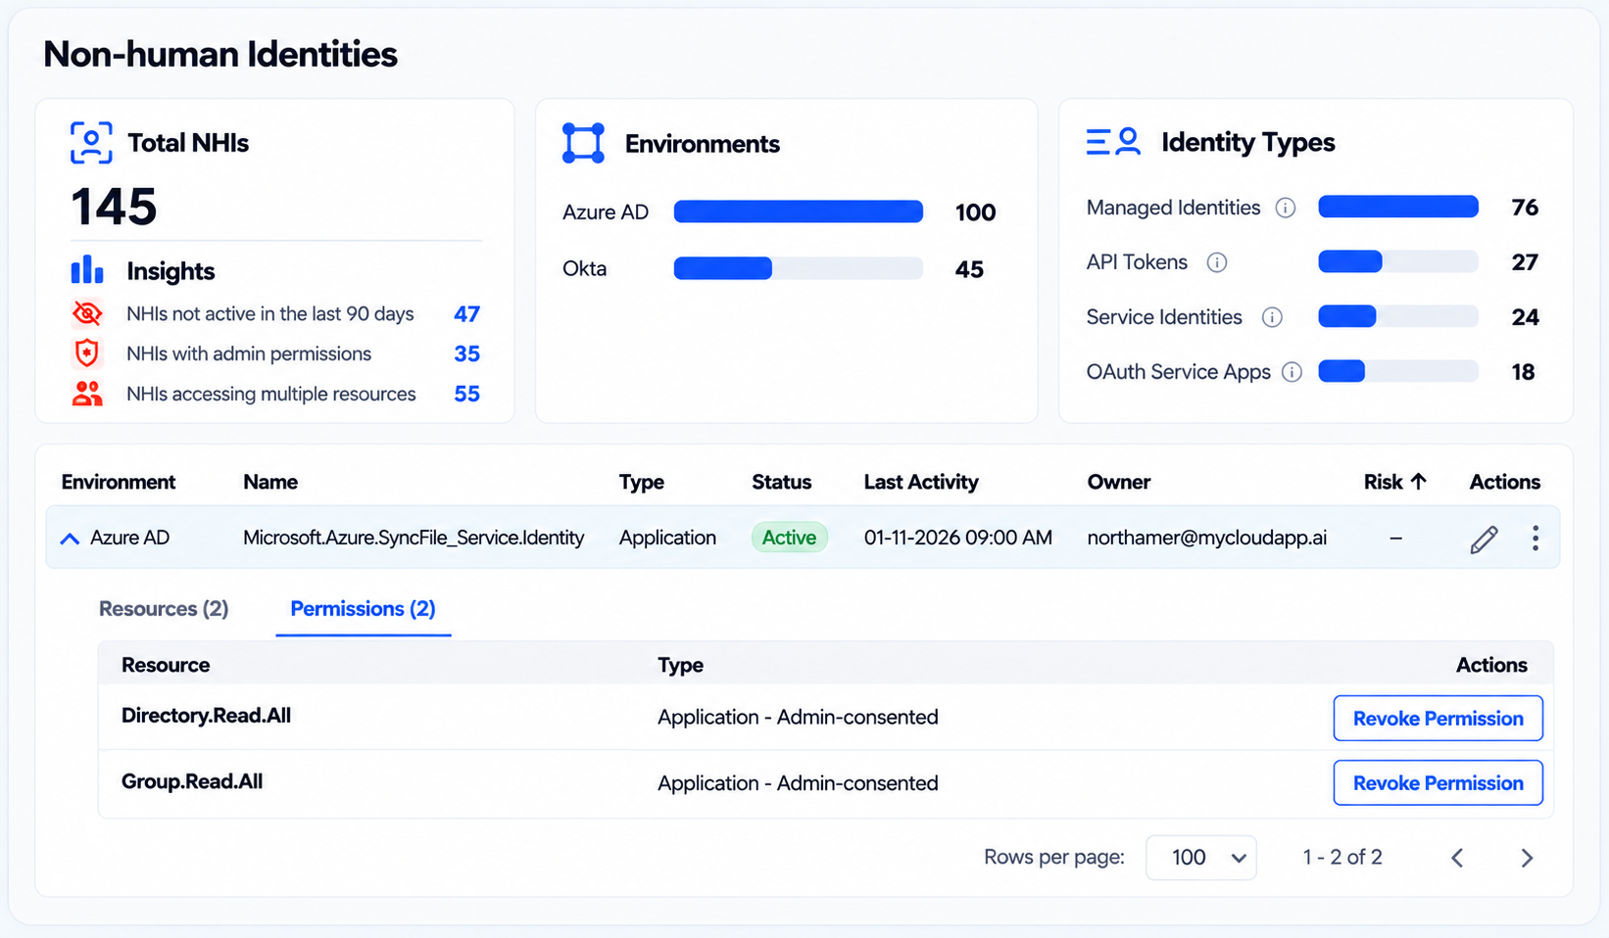Image resolution: width=1609 pixels, height=938 pixels.
Task: Click owner northamer@mycloudapp.ai
Action: [1207, 538]
